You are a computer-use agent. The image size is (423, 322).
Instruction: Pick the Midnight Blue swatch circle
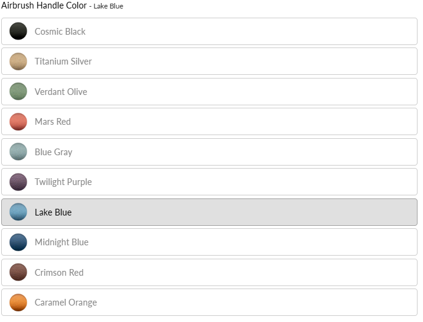[18, 242]
